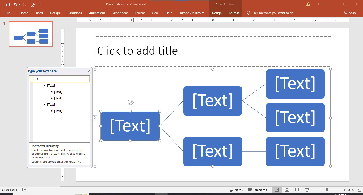Open SmartArt Tools Format tab
The height and width of the screenshot is (195, 363).
coord(234,13)
